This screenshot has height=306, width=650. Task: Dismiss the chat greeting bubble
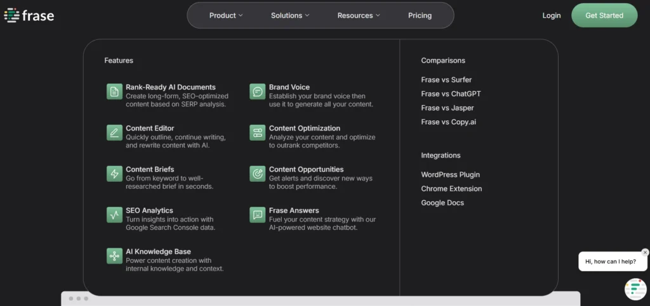(645, 252)
